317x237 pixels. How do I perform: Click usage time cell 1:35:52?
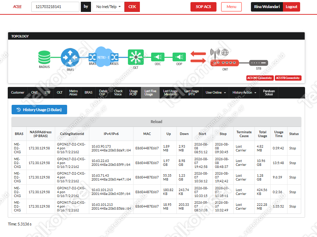[x=278, y=206]
